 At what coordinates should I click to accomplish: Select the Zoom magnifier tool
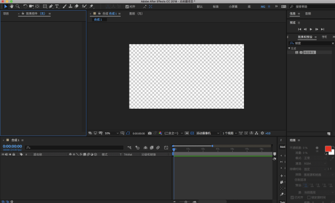(x=17, y=6)
